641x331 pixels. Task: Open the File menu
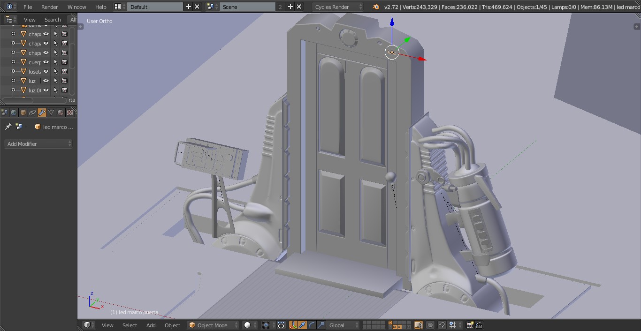point(28,7)
